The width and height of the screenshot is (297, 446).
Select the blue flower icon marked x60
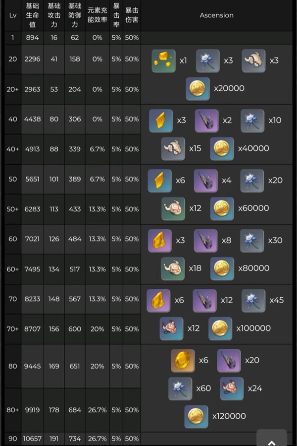click(x=180, y=388)
